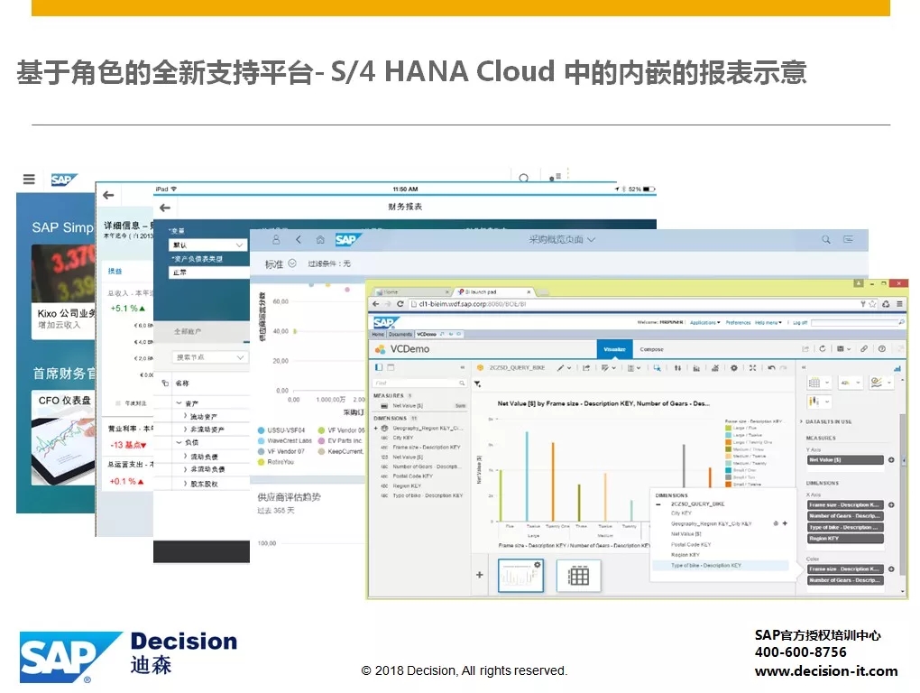This screenshot has height=693, width=920.
Task: Select the Home tab in BI launch pad
Action: (x=378, y=334)
